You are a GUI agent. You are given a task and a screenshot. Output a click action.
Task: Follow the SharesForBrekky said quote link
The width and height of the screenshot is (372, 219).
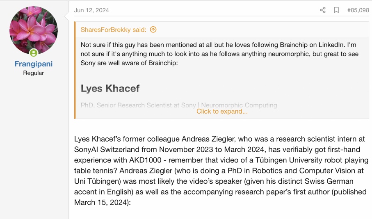click(x=113, y=30)
